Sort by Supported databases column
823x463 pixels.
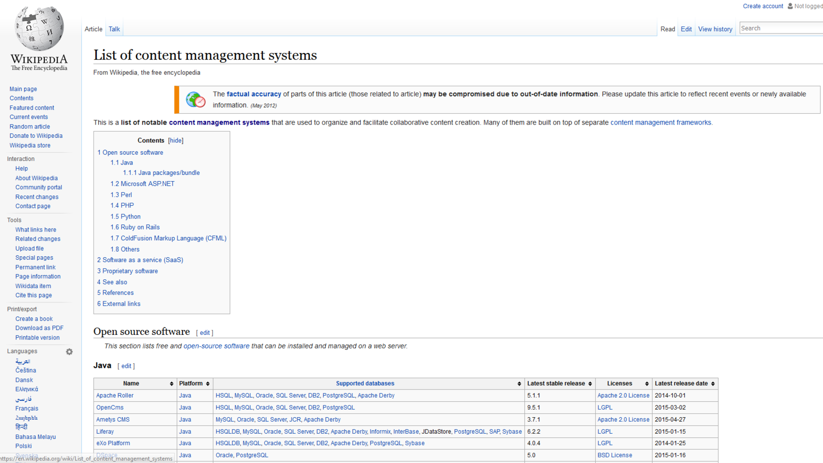[x=519, y=384]
